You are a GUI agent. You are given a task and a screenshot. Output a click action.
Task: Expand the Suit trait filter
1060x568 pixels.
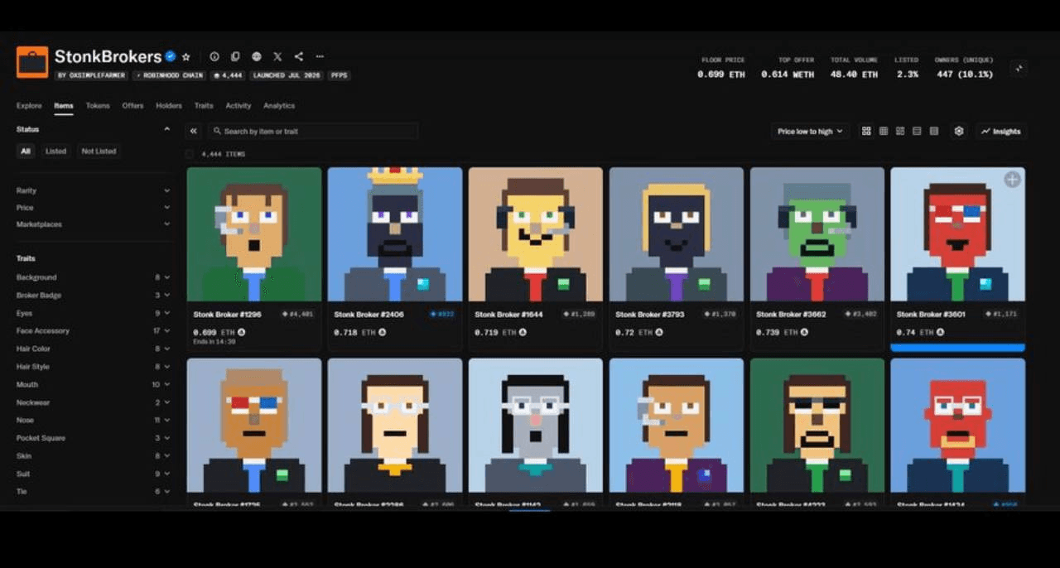[94, 474]
